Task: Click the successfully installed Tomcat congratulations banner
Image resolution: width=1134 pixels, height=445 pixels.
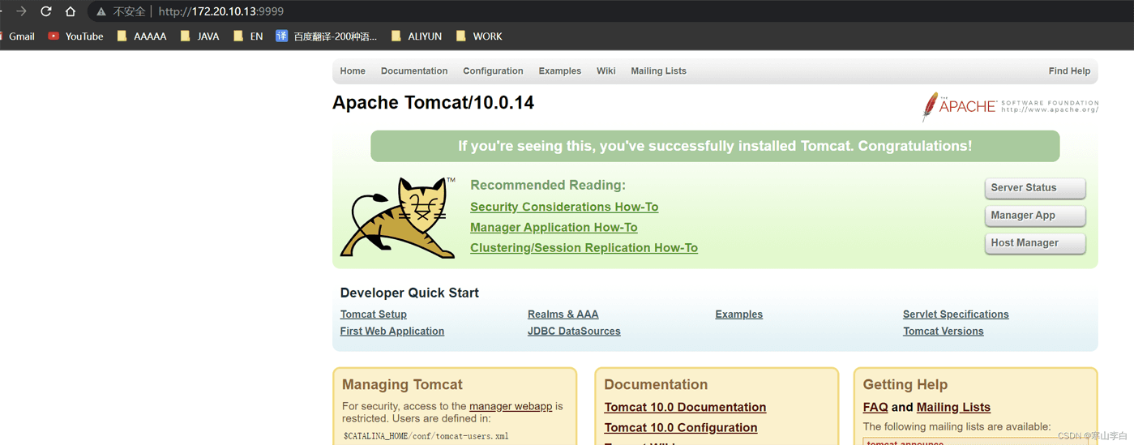Action: click(x=715, y=146)
